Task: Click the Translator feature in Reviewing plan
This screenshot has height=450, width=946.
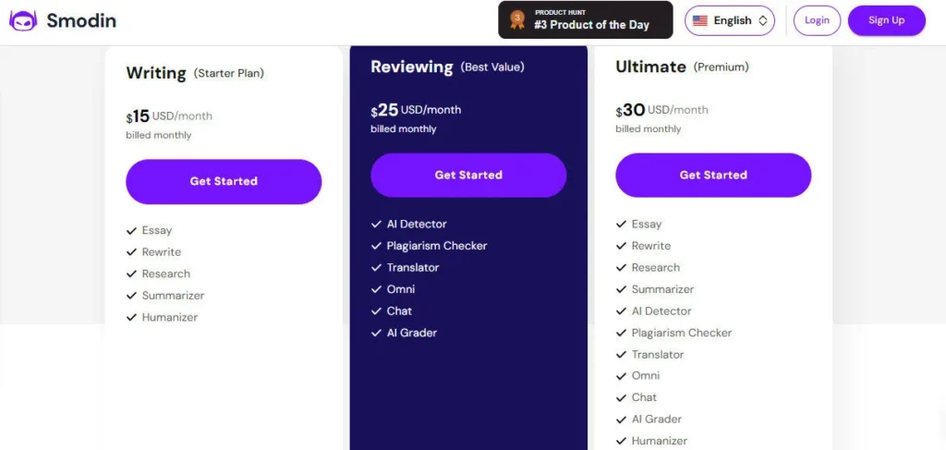Action: click(x=413, y=268)
